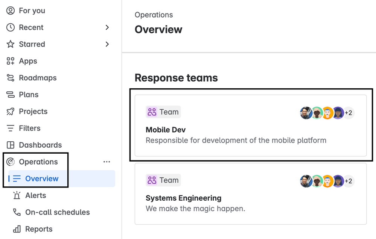Click the Recent clock icon
Image resolution: width=376 pixels, height=239 pixels.
pyautogui.click(x=11, y=27)
